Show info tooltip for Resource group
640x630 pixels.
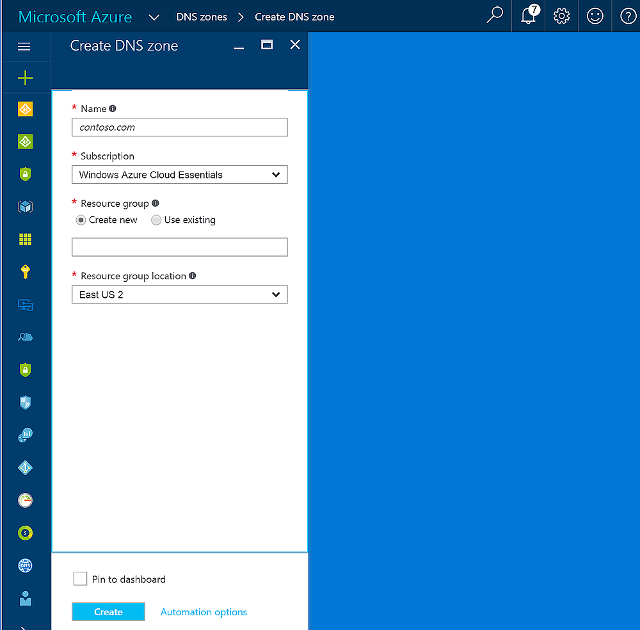tap(155, 203)
